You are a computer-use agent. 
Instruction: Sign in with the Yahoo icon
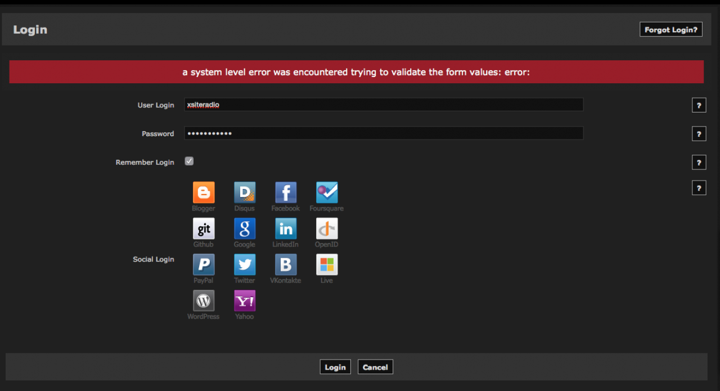(245, 300)
